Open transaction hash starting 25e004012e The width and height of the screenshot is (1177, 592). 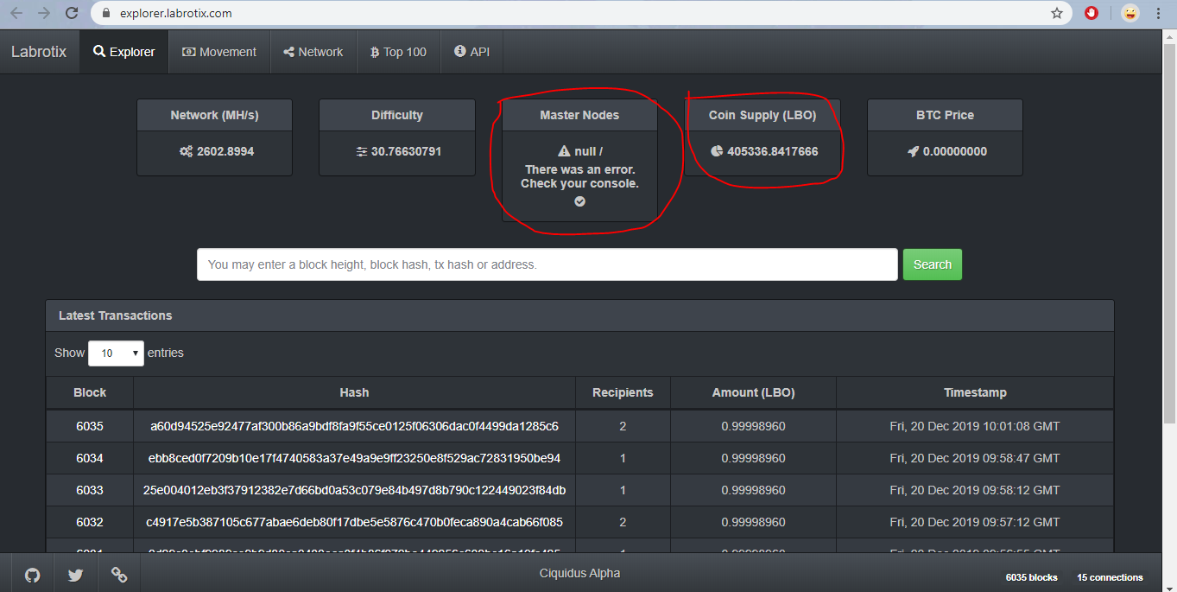tap(354, 490)
